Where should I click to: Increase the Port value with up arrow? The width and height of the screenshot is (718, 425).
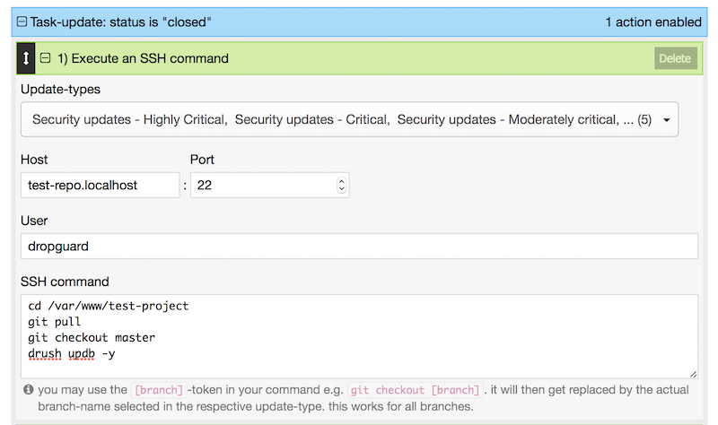(x=341, y=181)
